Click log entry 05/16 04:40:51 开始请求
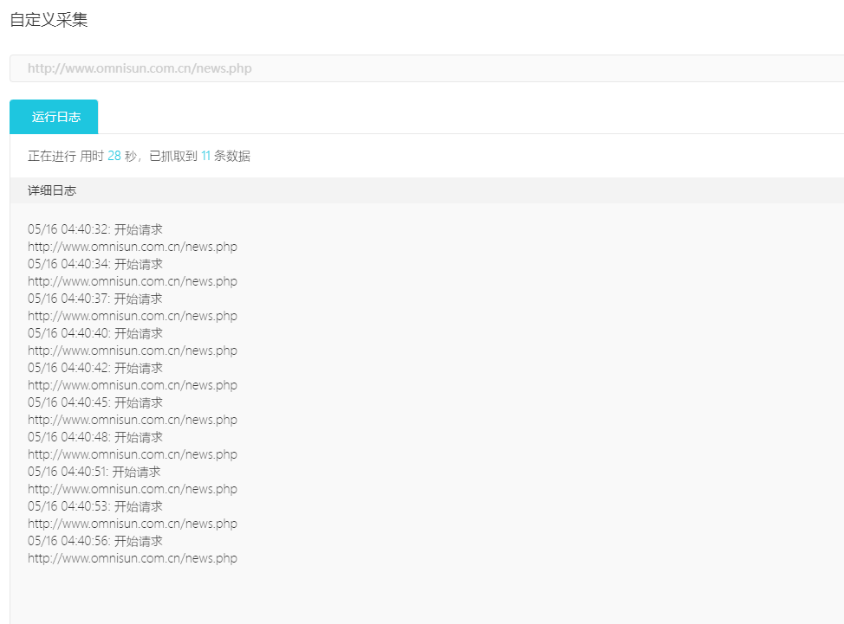The image size is (844, 624). (x=94, y=472)
